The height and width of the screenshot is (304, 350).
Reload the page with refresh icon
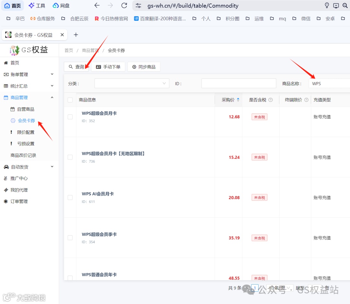coord(124,6)
